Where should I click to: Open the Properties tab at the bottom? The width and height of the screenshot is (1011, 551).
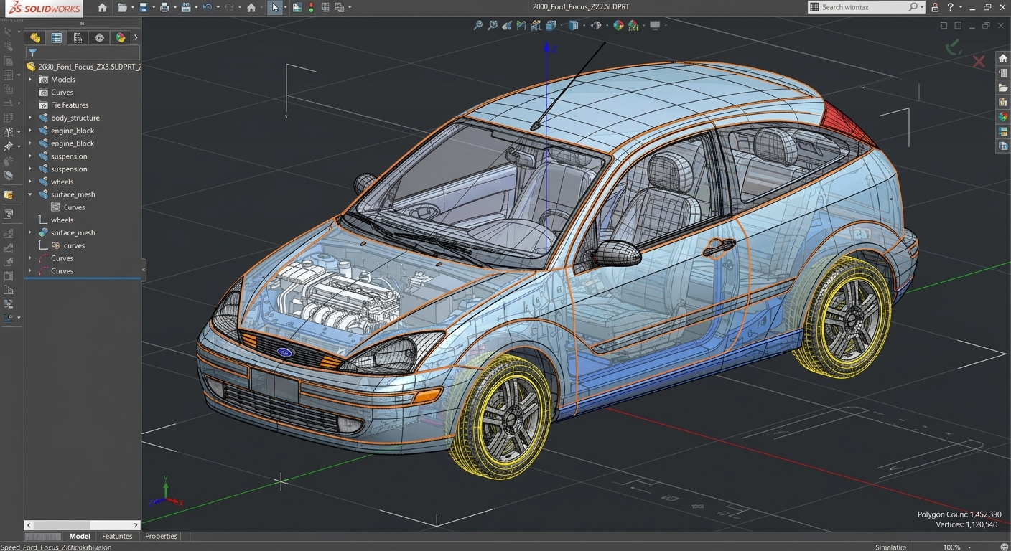coord(161,536)
